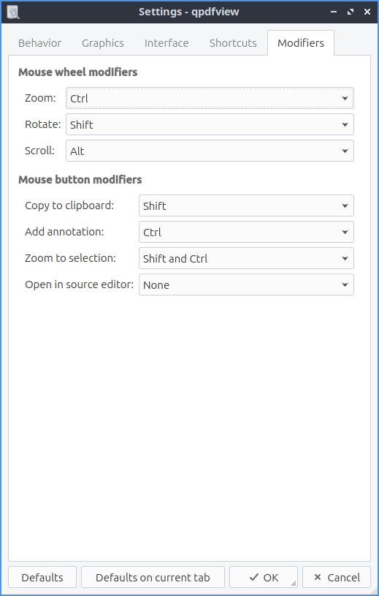Click the 'Open in source editor:' label
This screenshot has width=379, height=596.
coord(80,284)
